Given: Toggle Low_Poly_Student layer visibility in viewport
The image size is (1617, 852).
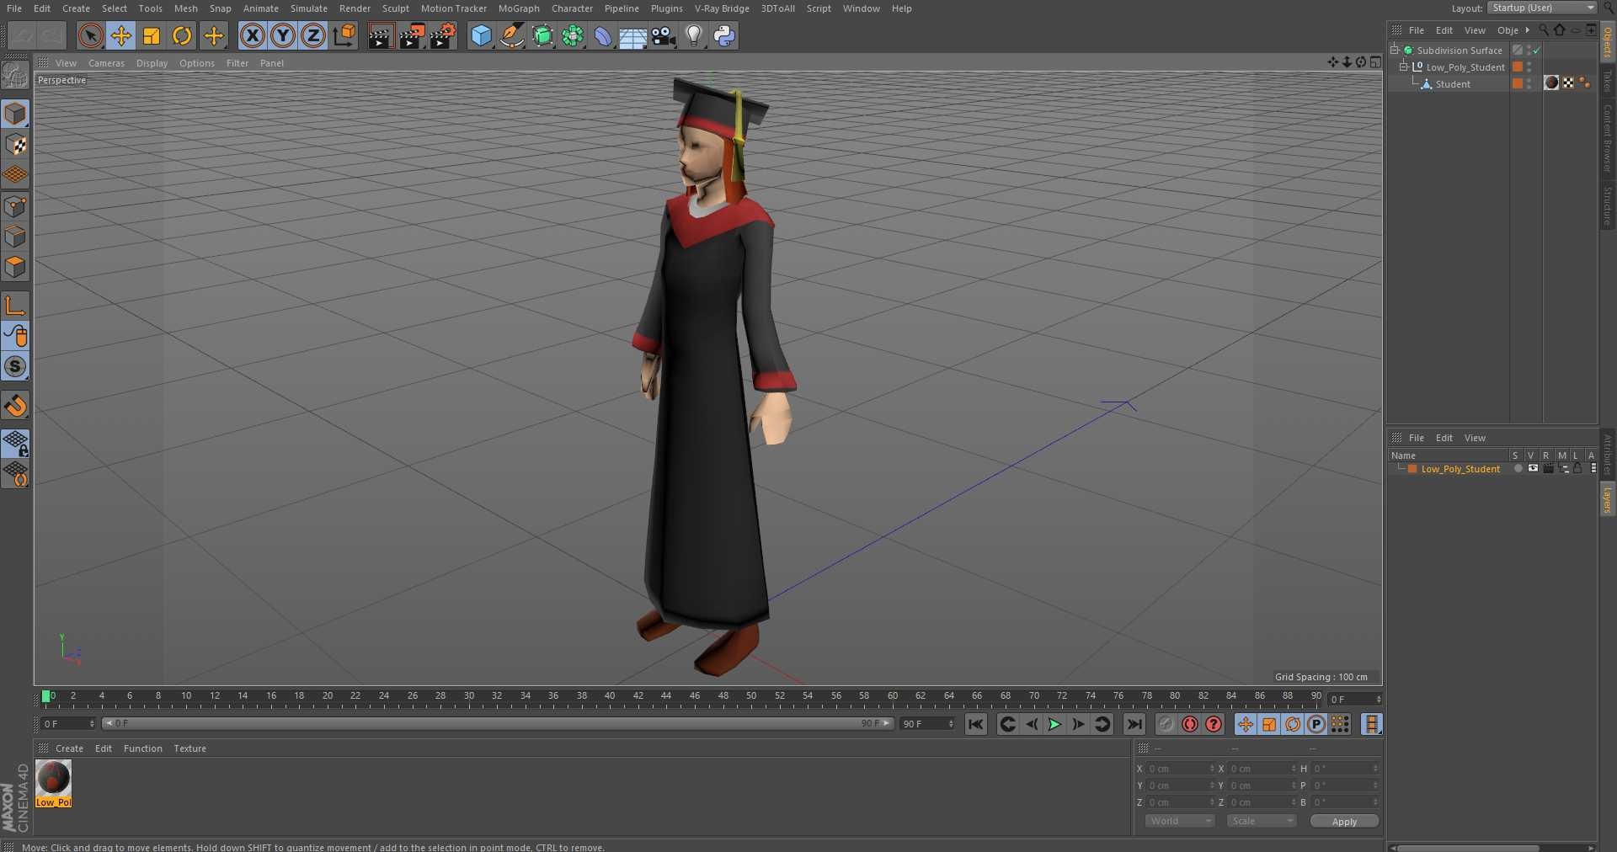Looking at the screenshot, I should point(1533,469).
